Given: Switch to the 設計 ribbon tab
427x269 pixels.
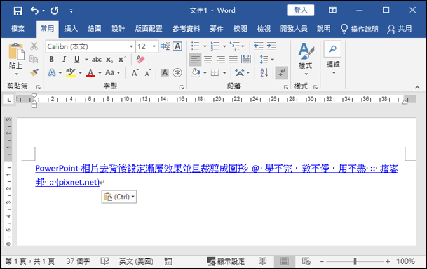Looking at the screenshot, I should click(x=118, y=29).
